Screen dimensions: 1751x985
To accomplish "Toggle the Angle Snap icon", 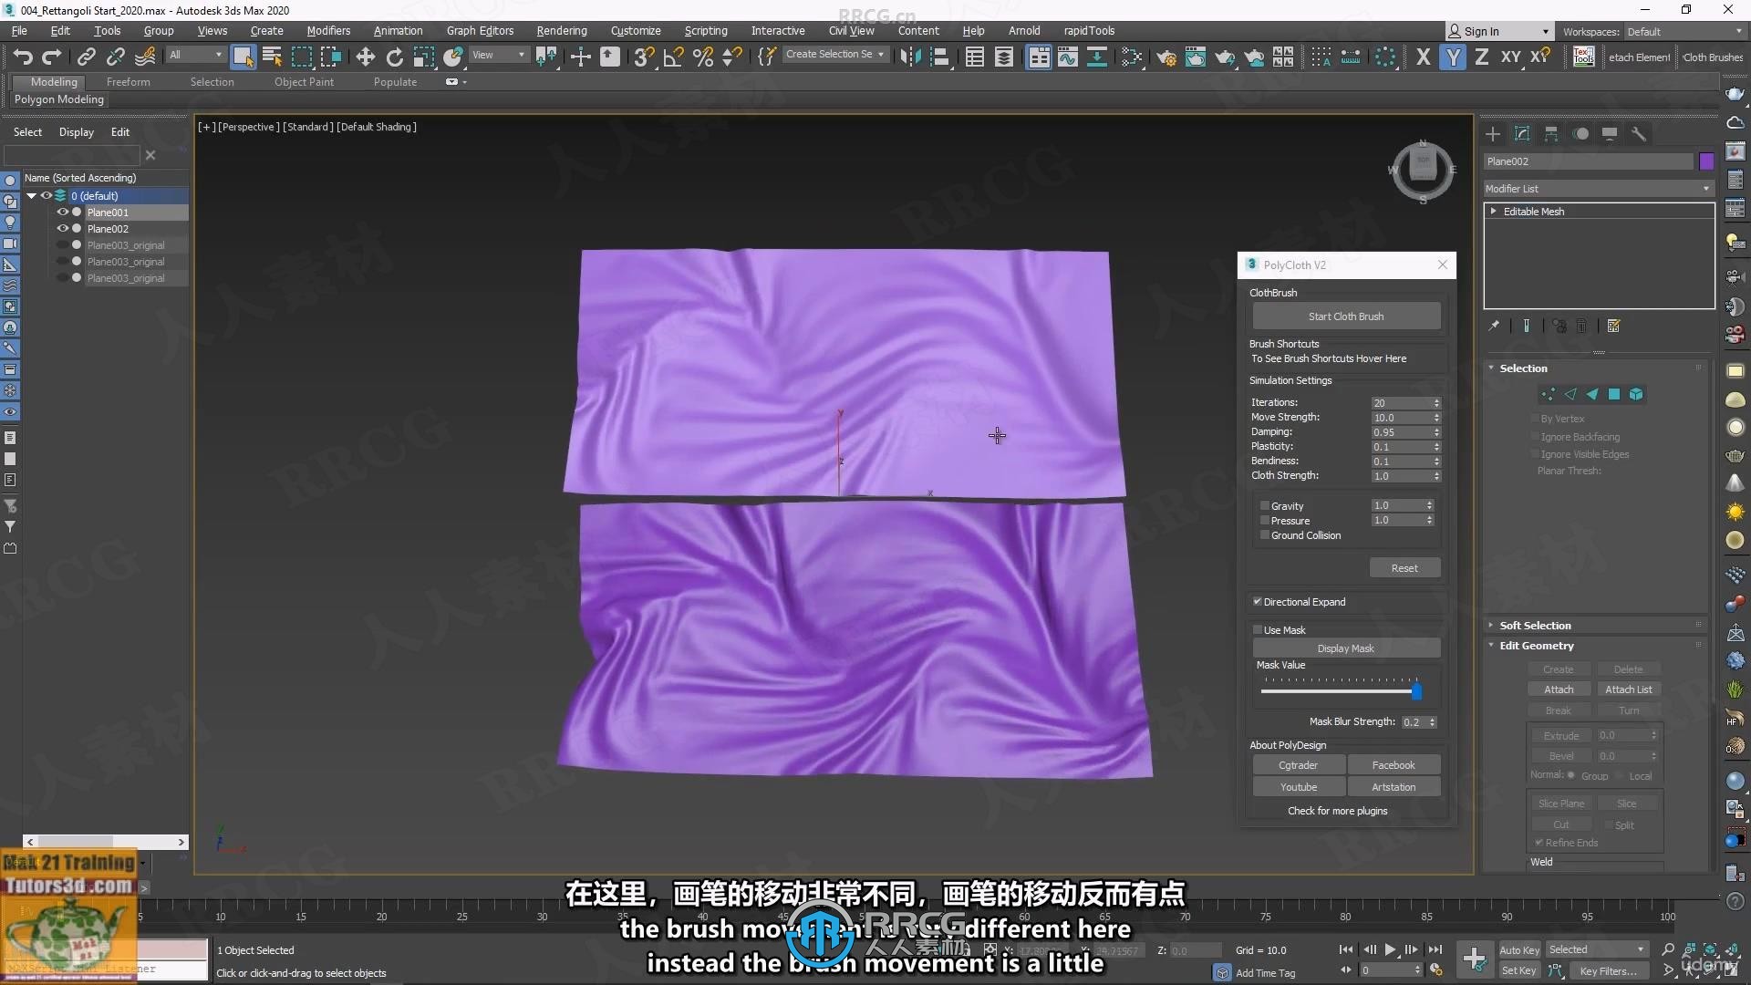I will tap(673, 57).
